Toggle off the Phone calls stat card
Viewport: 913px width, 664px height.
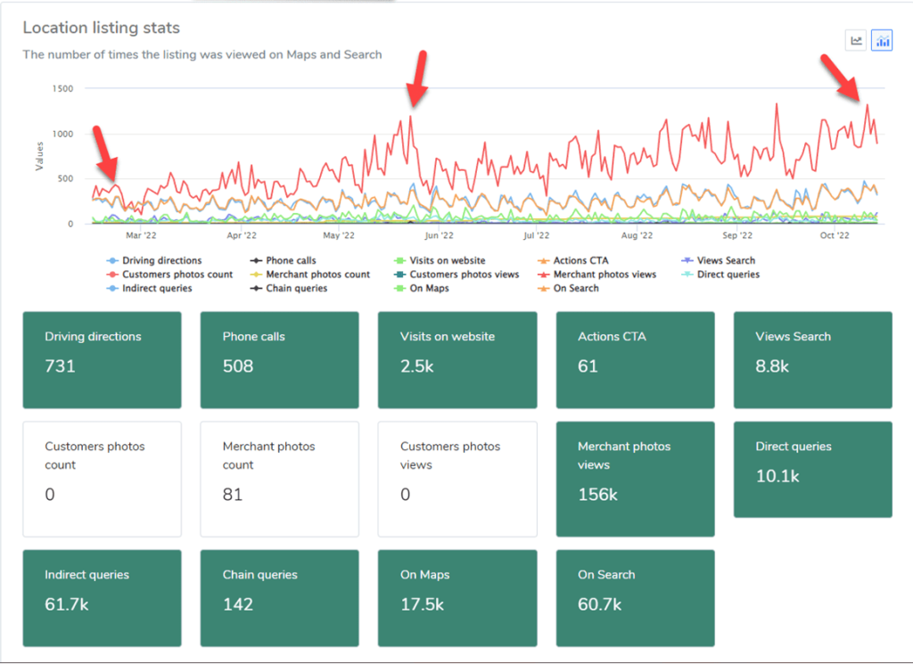tap(279, 360)
